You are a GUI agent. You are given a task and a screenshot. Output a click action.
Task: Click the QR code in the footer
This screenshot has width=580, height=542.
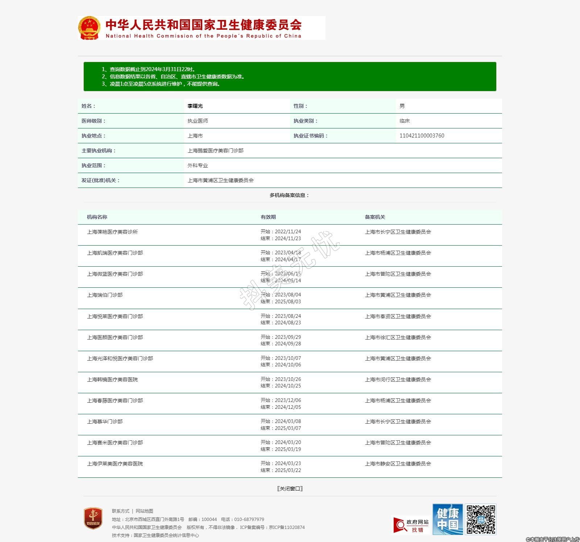(481, 519)
